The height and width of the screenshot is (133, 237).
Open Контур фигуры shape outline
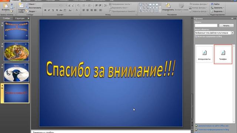[x=198, y=8]
